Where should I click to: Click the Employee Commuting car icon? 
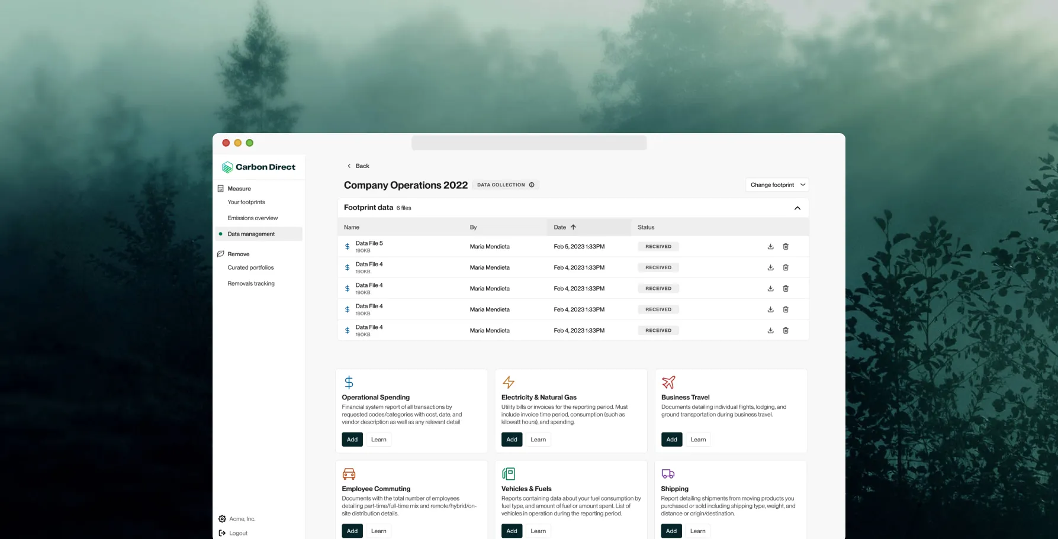click(x=349, y=474)
